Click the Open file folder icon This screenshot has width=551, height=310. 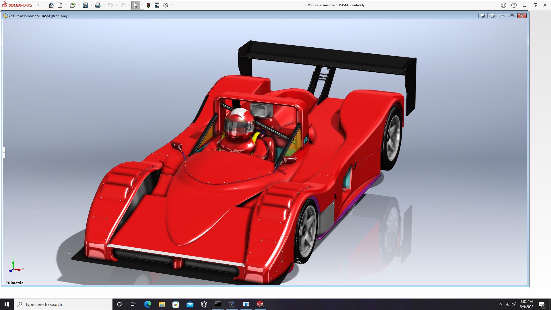tap(72, 5)
